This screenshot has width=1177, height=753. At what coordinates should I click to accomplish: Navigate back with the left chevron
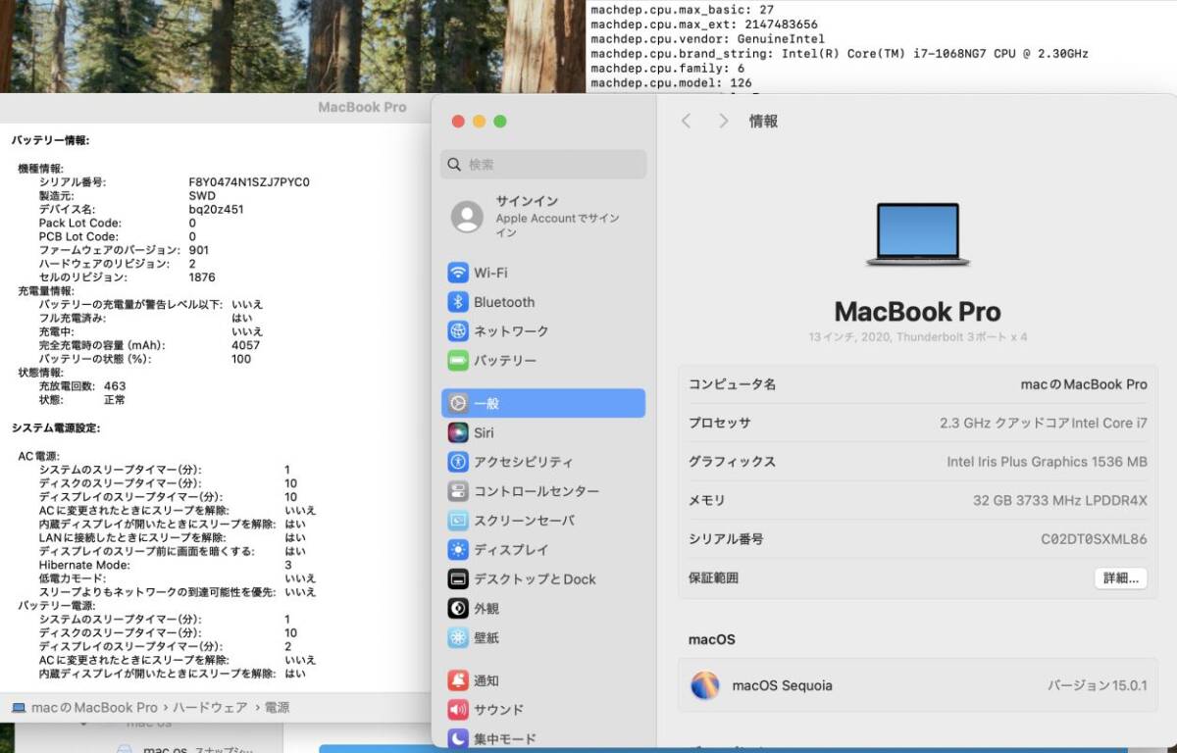686,121
